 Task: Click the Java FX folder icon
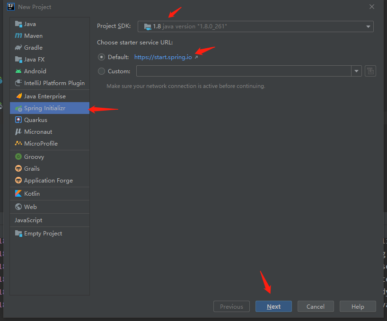18,60
